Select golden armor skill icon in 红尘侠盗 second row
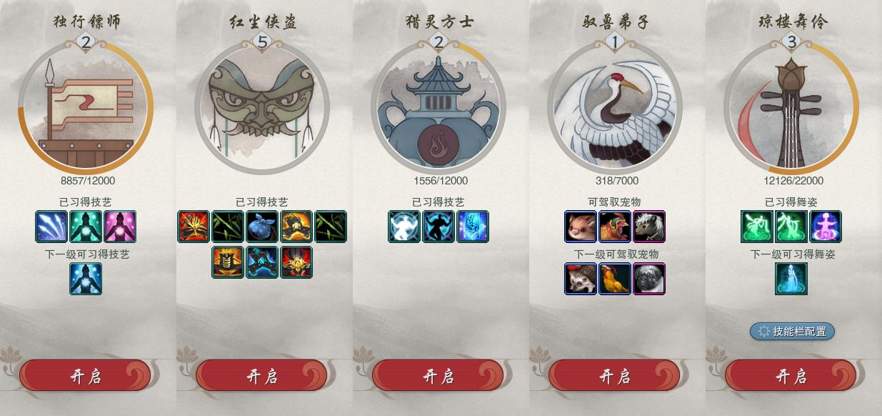The width and height of the screenshot is (882, 416). (228, 262)
